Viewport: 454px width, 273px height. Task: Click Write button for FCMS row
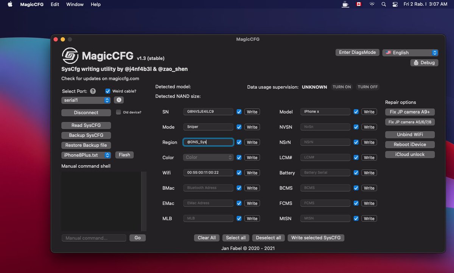369,203
